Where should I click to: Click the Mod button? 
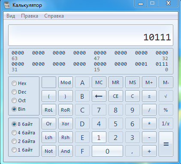66,82
